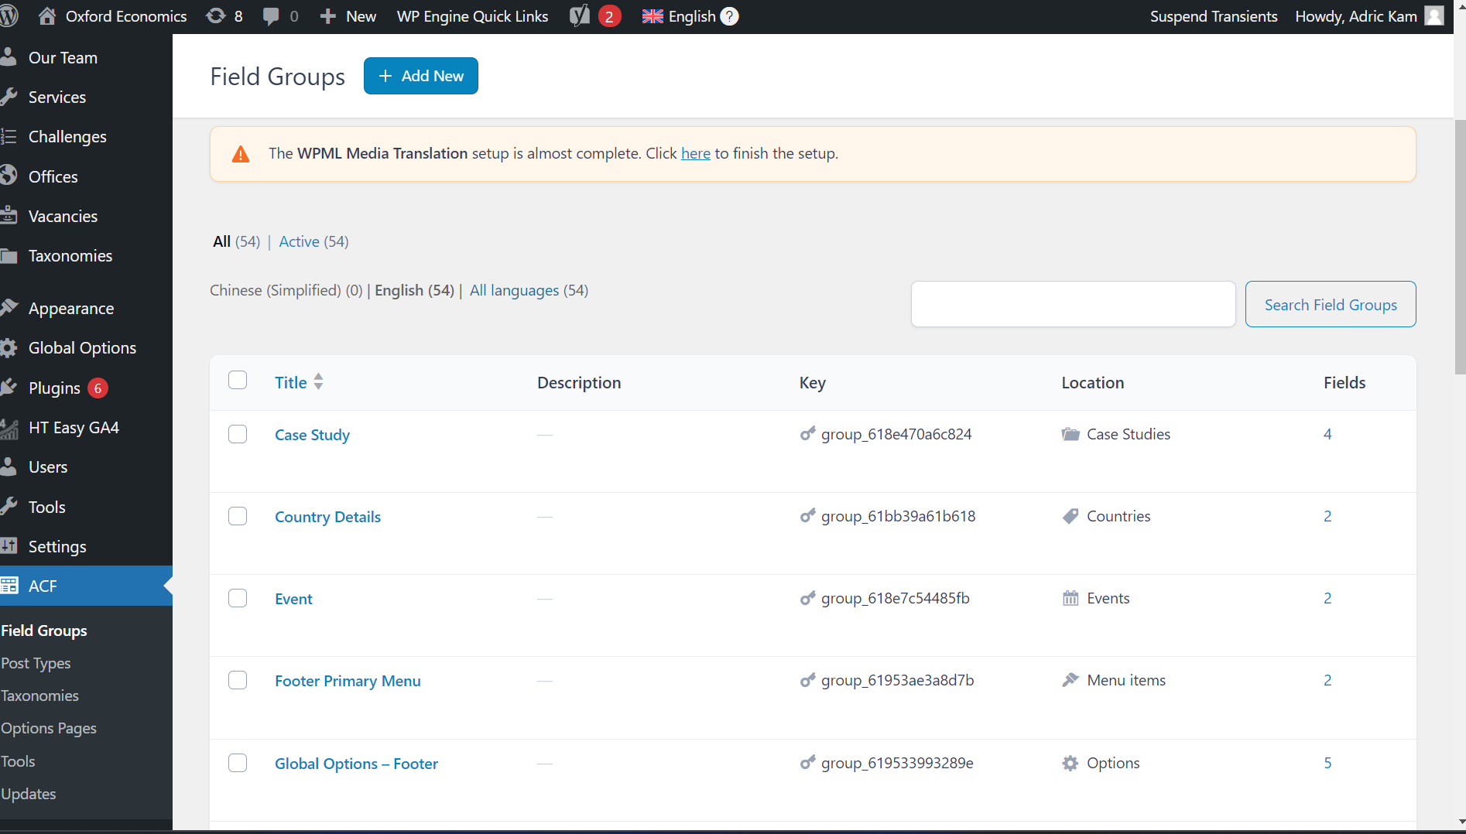
Task: Open Our Team menu in sidebar
Action: click(63, 57)
